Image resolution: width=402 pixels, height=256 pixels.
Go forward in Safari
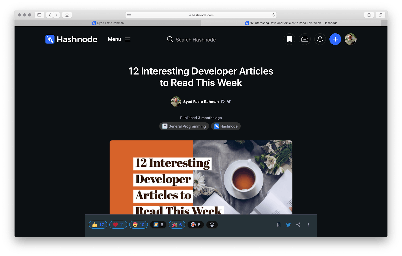tap(56, 15)
